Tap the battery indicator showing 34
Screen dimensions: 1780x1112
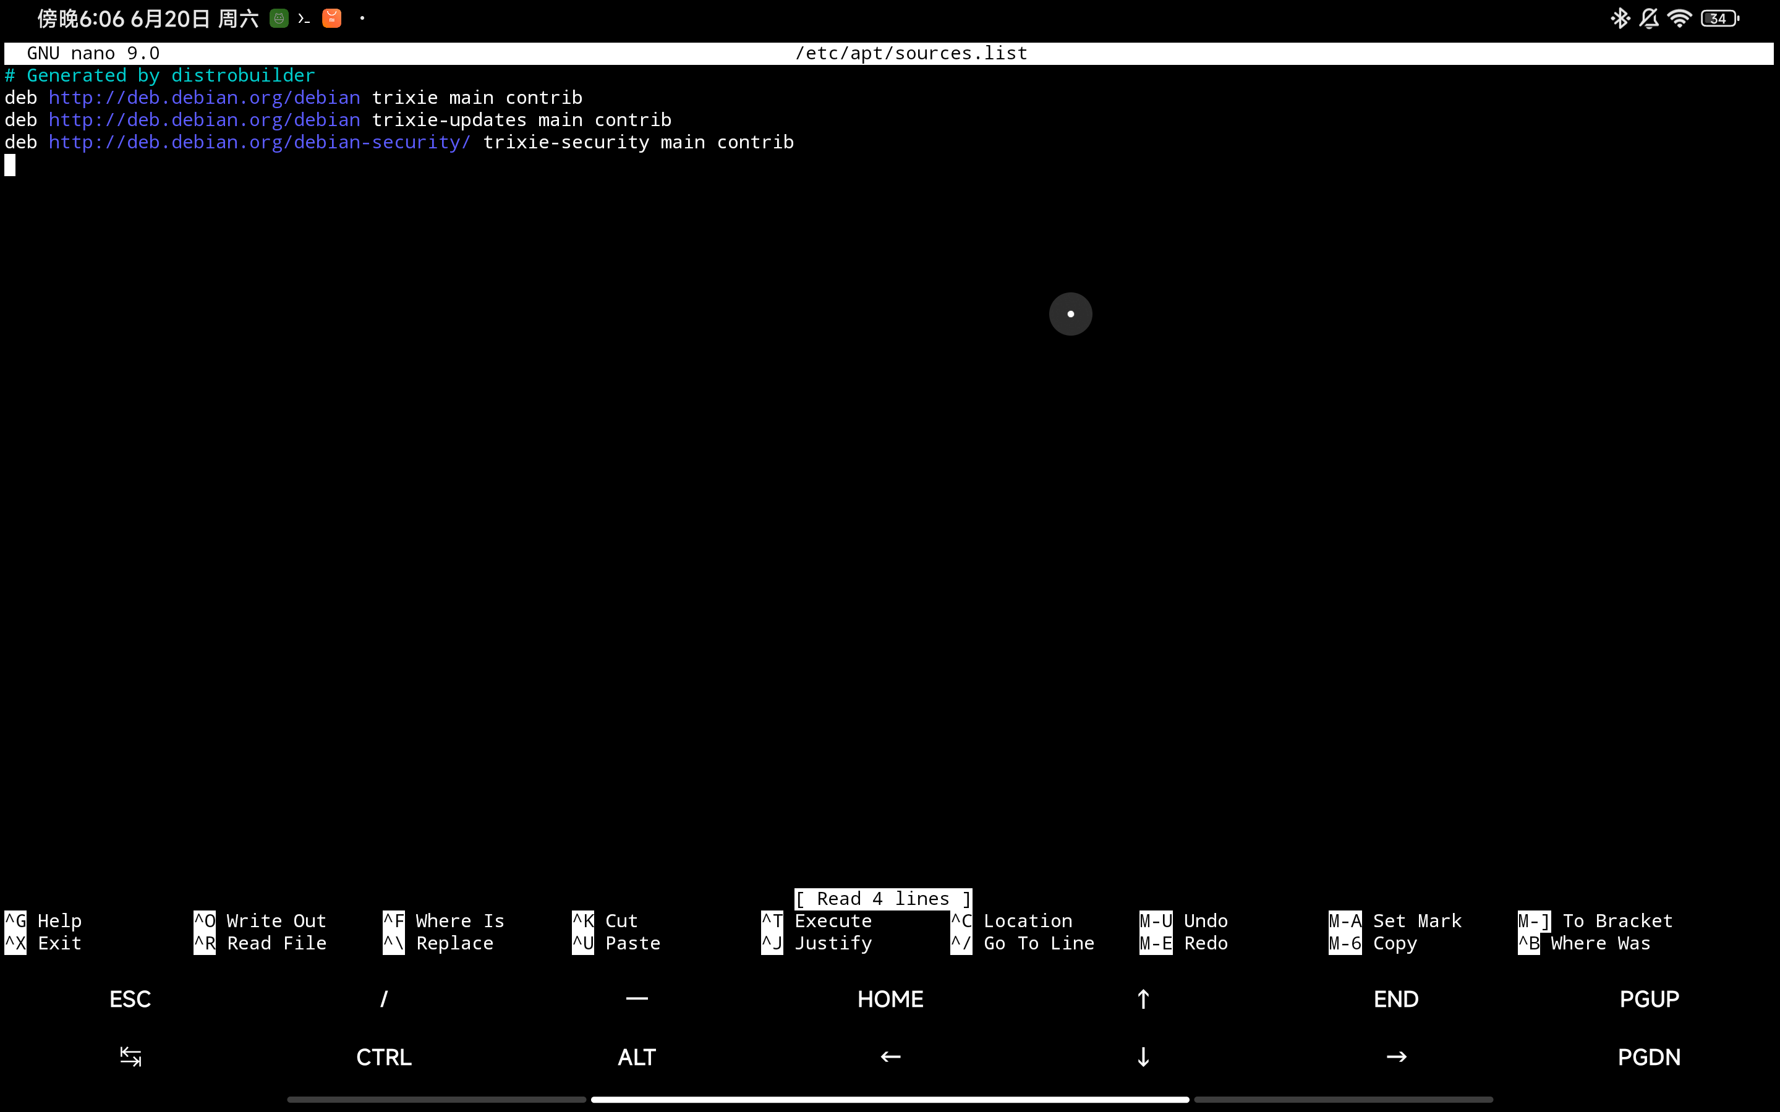click(1719, 19)
